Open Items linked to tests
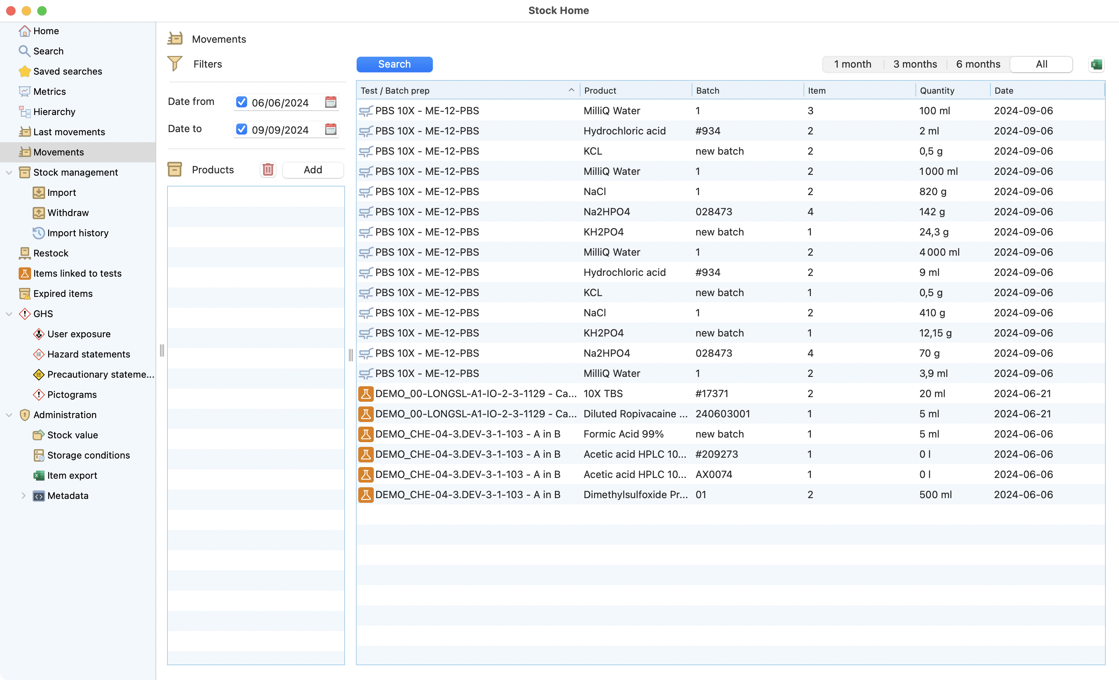1119x680 pixels. point(77,274)
